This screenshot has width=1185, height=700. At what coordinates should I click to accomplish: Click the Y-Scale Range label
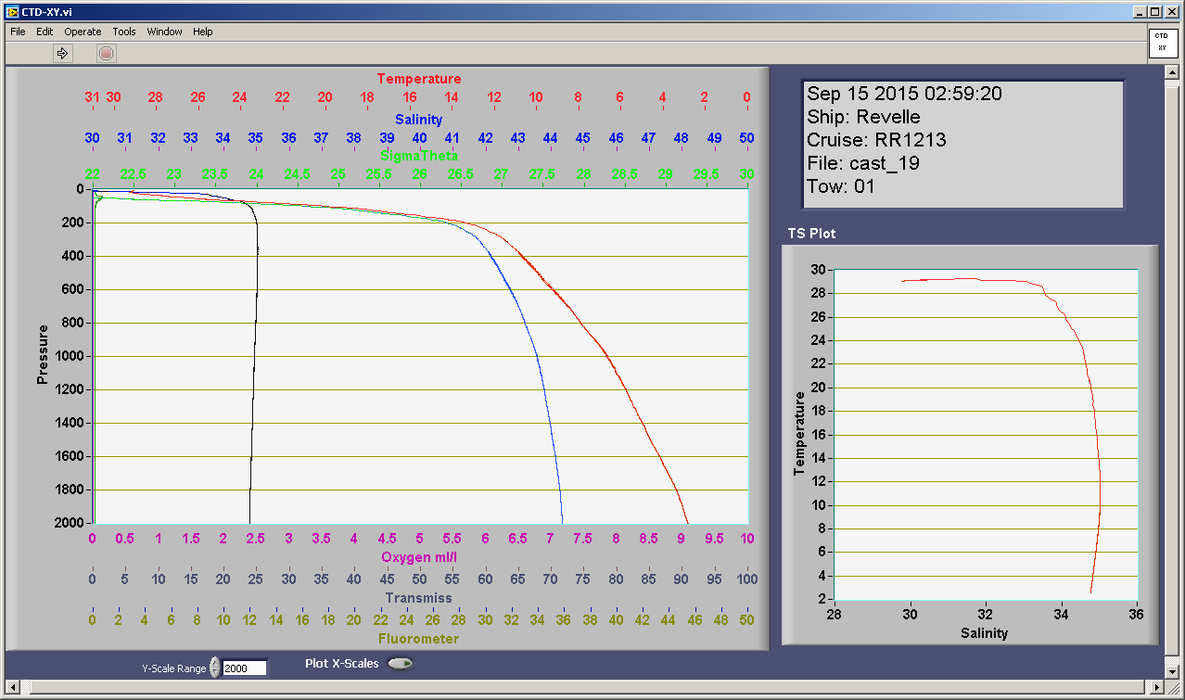tap(174, 668)
